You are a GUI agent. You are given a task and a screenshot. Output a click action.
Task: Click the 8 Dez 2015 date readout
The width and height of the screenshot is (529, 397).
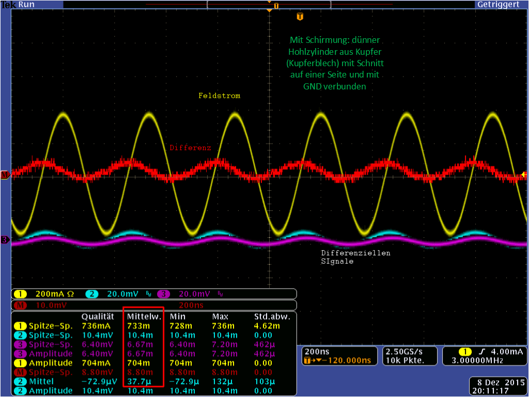(501, 383)
